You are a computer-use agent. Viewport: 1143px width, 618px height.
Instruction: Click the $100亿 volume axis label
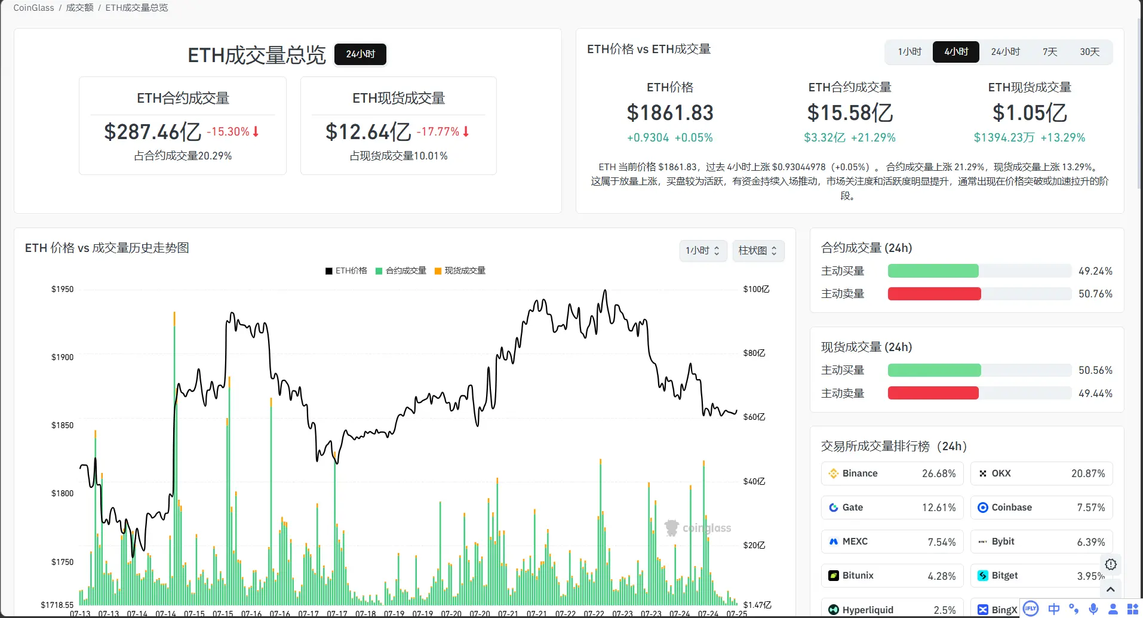pos(756,289)
